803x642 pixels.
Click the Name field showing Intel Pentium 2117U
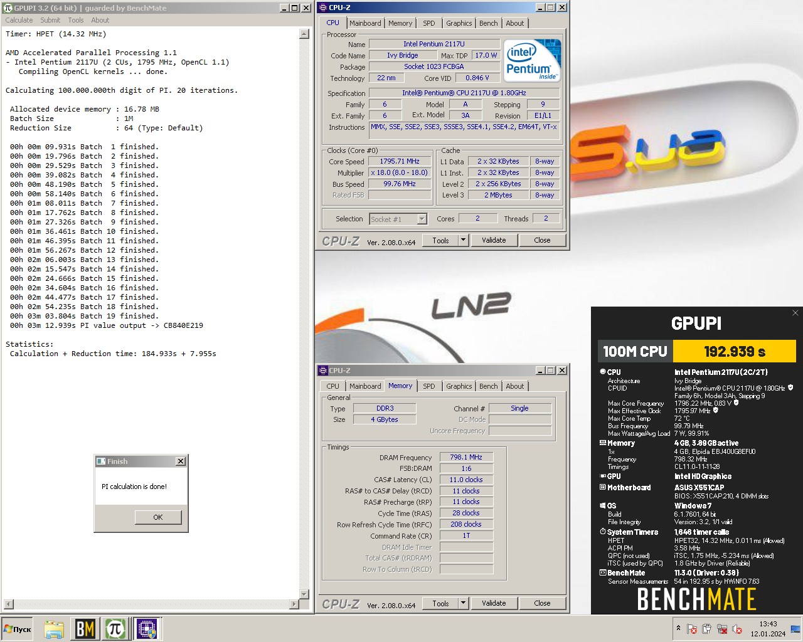click(x=434, y=44)
